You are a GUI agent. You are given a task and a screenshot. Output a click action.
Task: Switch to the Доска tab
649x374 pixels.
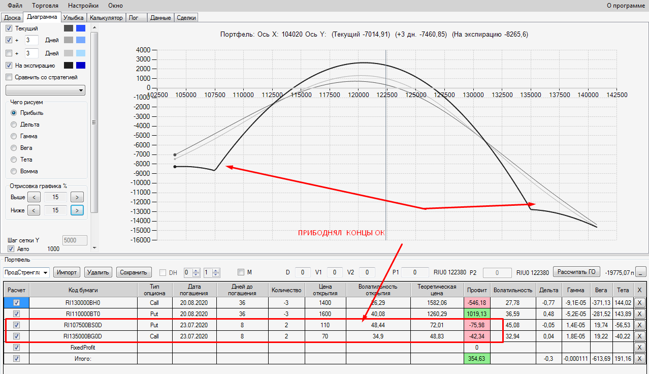12,17
